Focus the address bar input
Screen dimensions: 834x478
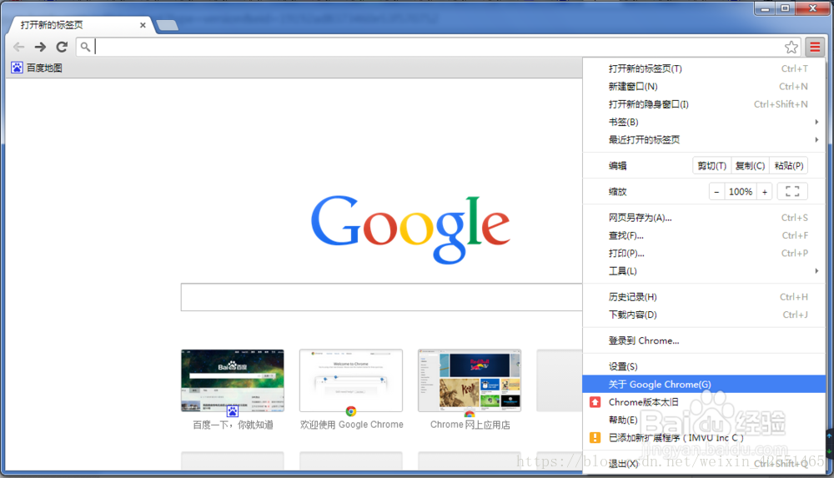tap(439, 47)
